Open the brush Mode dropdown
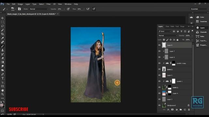Viewport: 209px width, 117px height. (39, 9)
